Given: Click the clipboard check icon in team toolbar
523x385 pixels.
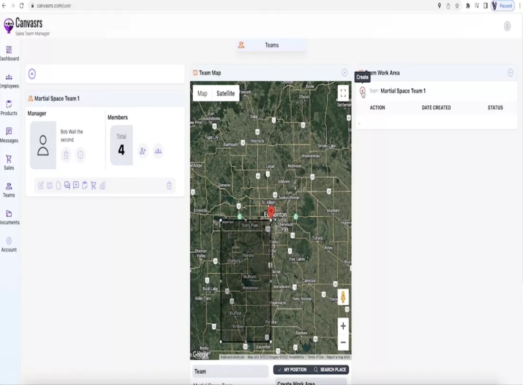Looking at the screenshot, I should pos(85,185).
